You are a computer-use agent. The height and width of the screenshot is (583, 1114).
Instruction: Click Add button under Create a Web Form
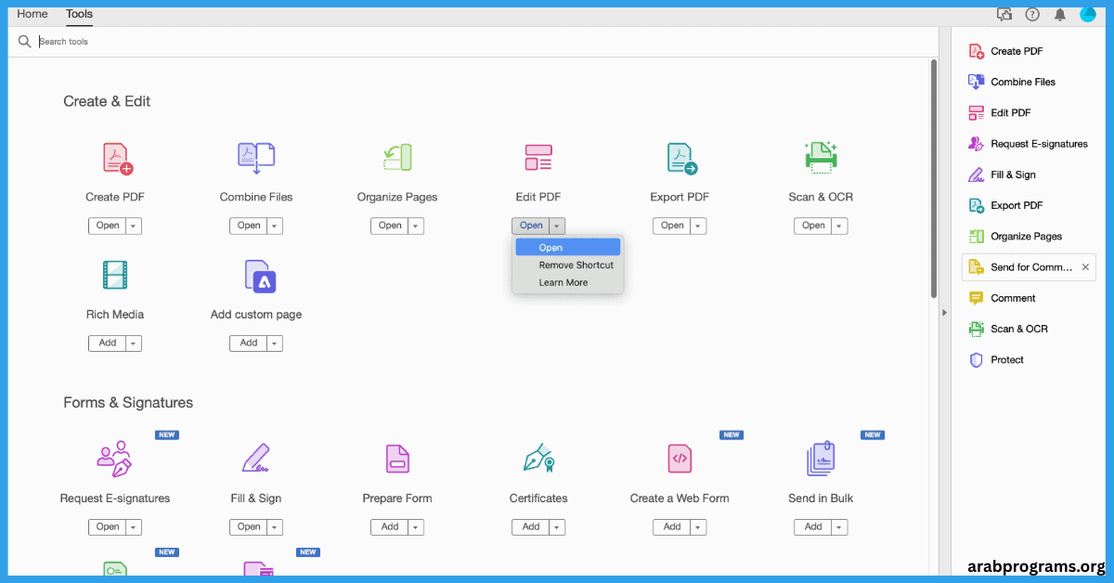coord(672,527)
